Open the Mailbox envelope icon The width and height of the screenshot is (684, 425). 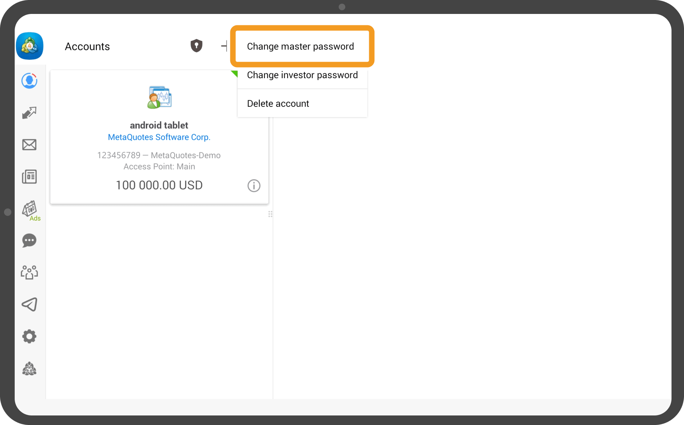(29, 145)
